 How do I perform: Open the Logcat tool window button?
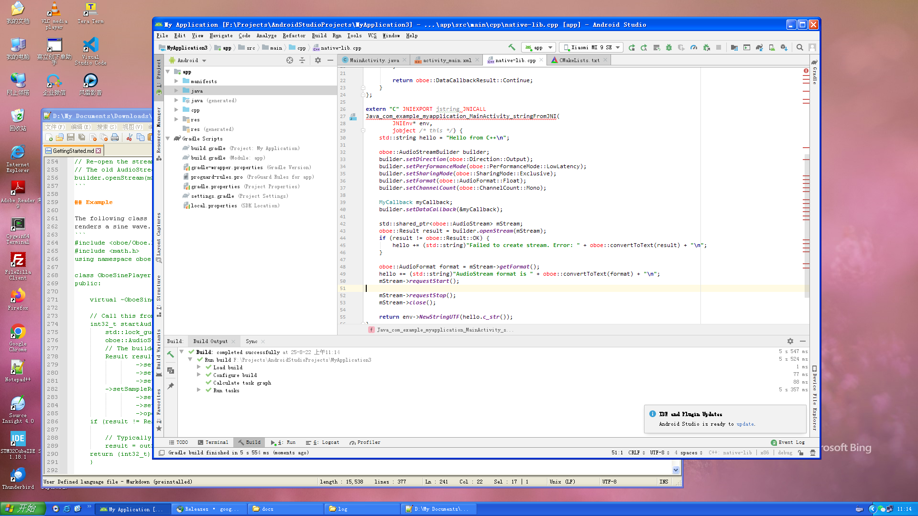tap(323, 442)
